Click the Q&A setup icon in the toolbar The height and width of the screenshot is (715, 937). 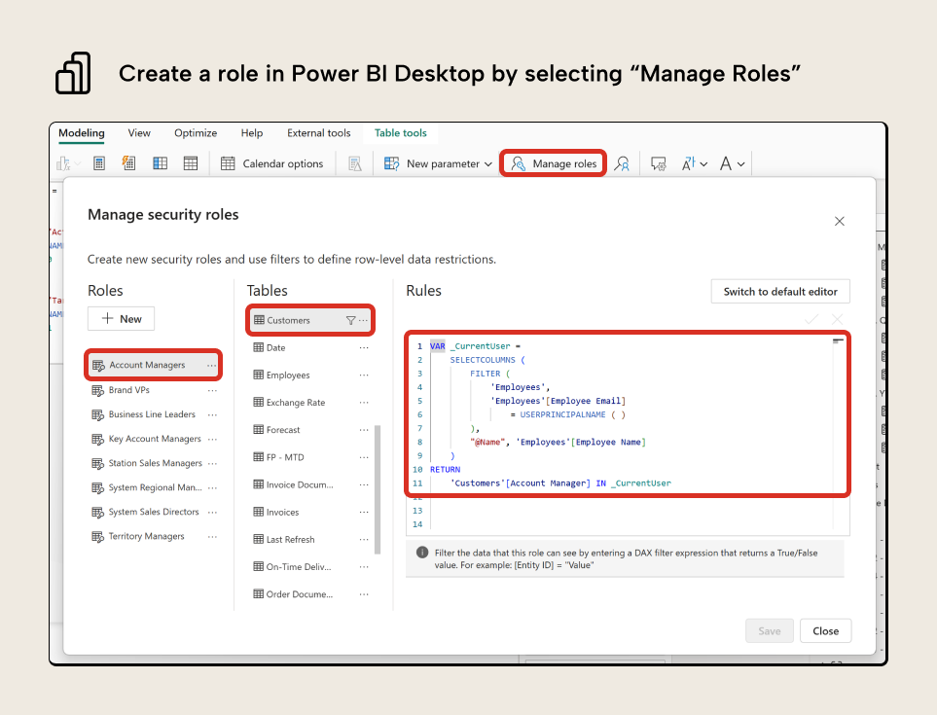point(658,163)
